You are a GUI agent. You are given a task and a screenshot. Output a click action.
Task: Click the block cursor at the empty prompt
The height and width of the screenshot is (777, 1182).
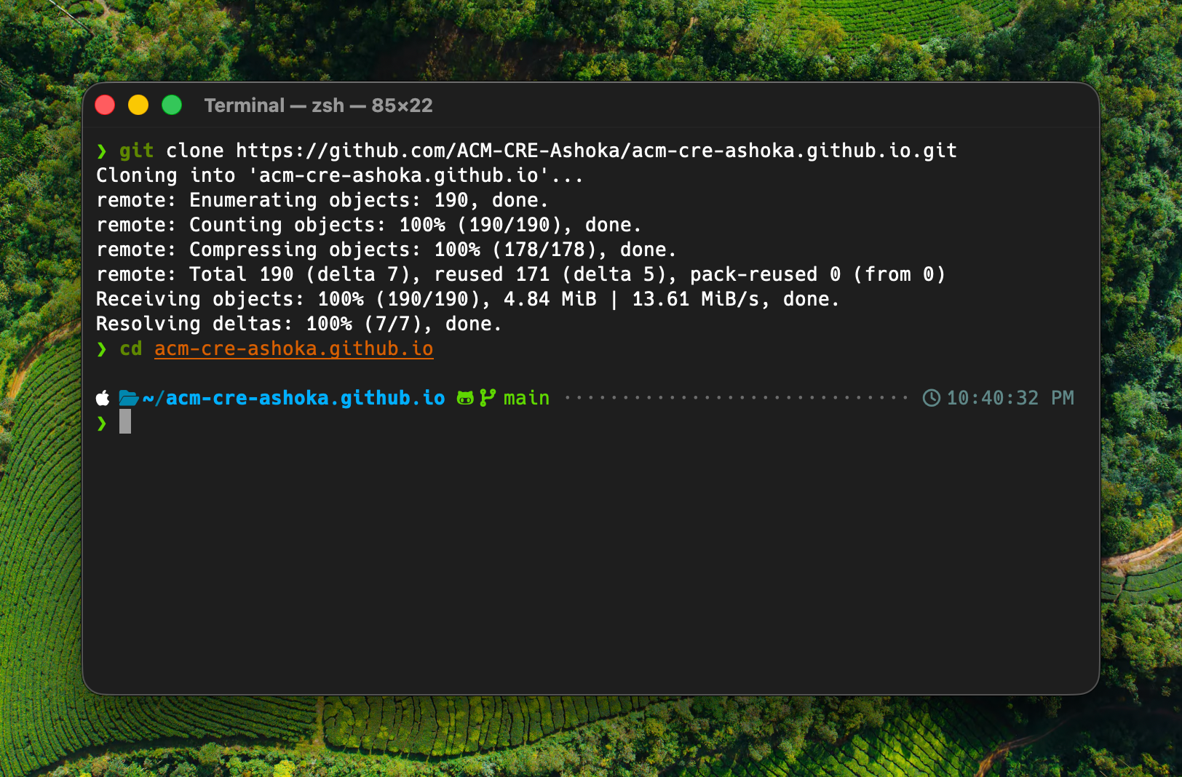click(125, 421)
